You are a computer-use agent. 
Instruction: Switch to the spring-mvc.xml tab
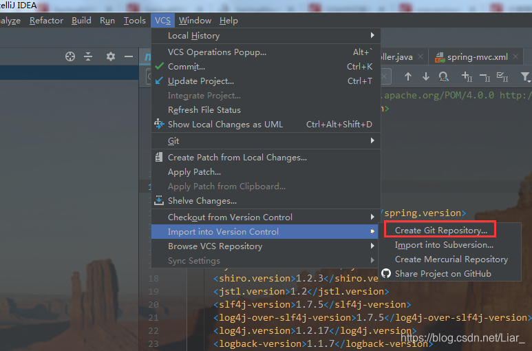click(478, 57)
